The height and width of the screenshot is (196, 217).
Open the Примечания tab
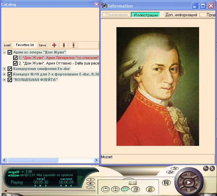(116, 15)
